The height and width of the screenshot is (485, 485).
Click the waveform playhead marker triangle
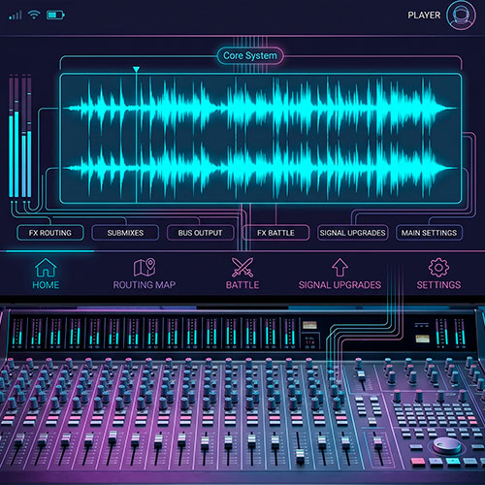pyautogui.click(x=136, y=69)
